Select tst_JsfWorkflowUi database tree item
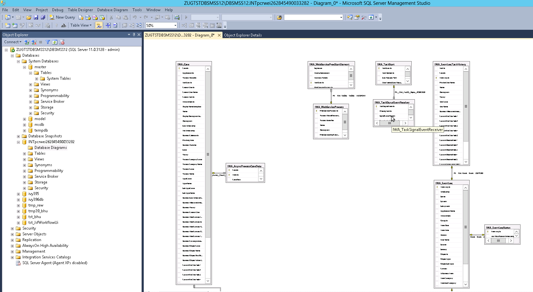 click(43, 223)
